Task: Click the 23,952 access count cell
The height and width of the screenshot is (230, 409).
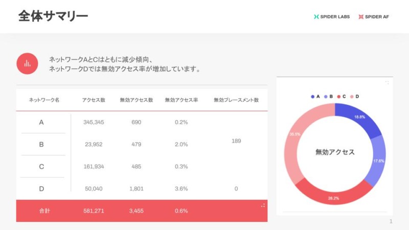Action: pos(94,145)
